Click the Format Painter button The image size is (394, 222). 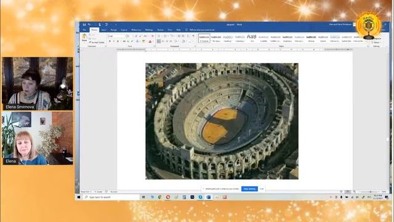(x=97, y=43)
